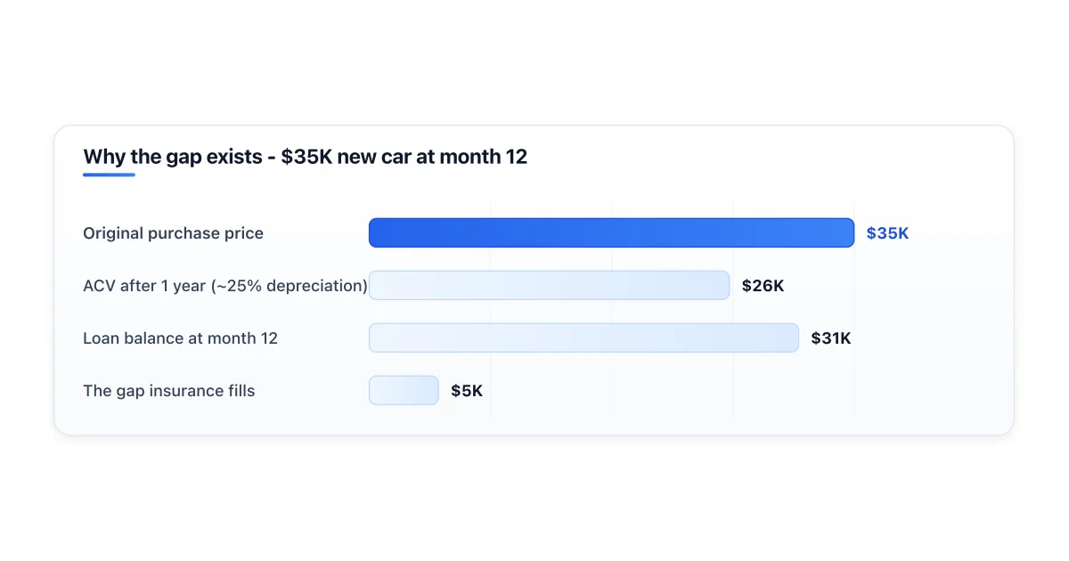The height and width of the screenshot is (561, 1069).
Task: Click the word 'exists' in the title
Action: tap(234, 158)
